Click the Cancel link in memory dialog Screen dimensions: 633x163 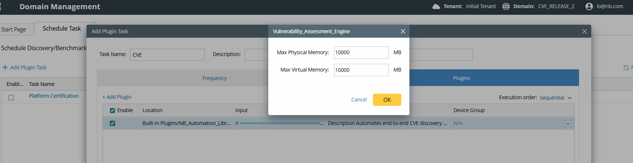[359, 100]
